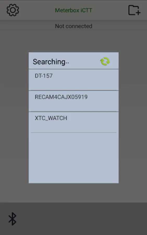The image size is (147, 235).
Task: Click dimmed background below the device dialog
Action: [x=73, y=193]
